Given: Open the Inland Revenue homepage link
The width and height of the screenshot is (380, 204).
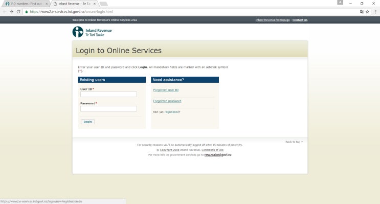Looking at the screenshot, I should pyautogui.click(x=273, y=20).
